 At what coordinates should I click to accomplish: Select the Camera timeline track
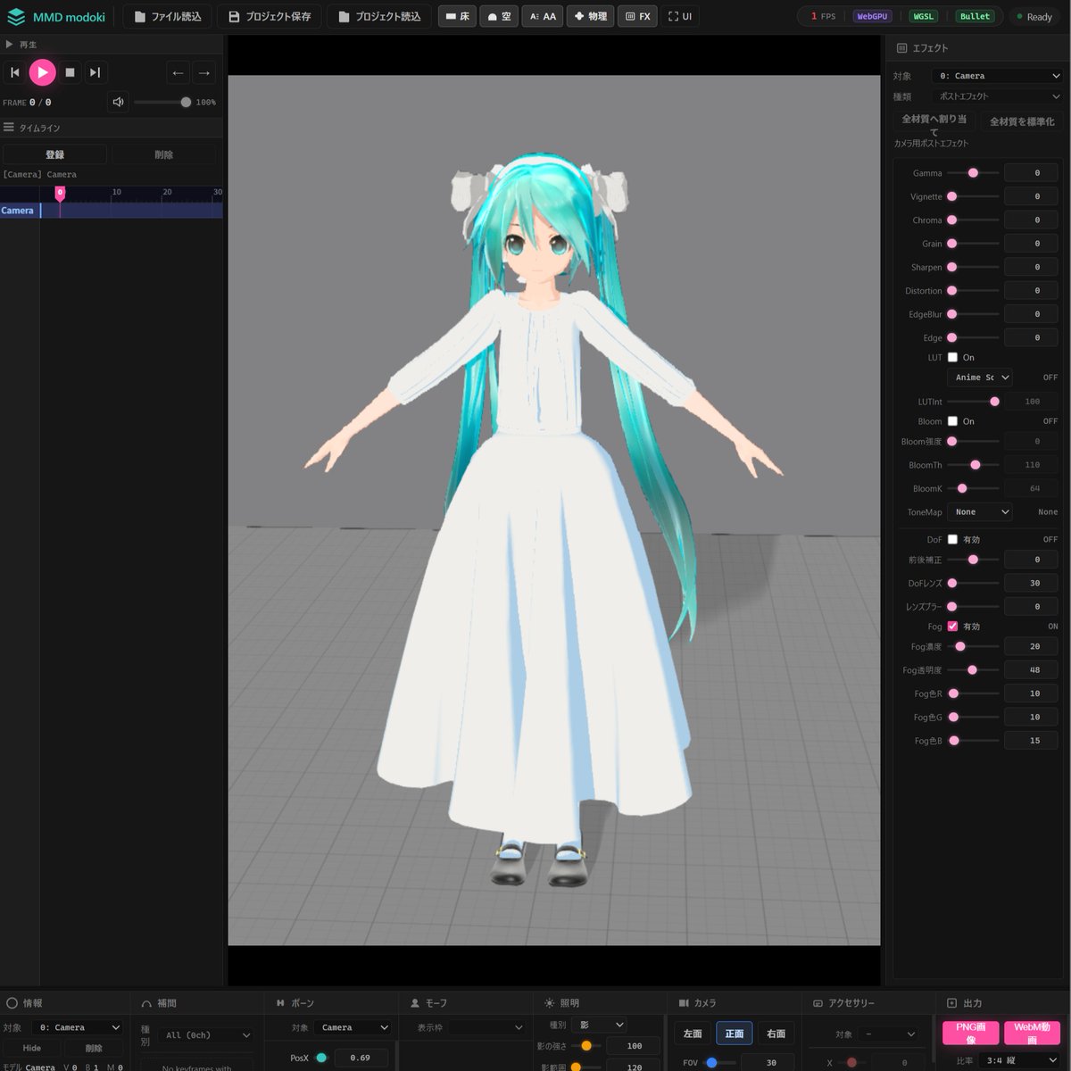(x=18, y=211)
